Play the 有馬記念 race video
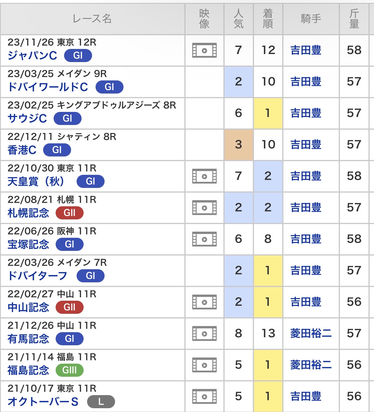 click(204, 334)
